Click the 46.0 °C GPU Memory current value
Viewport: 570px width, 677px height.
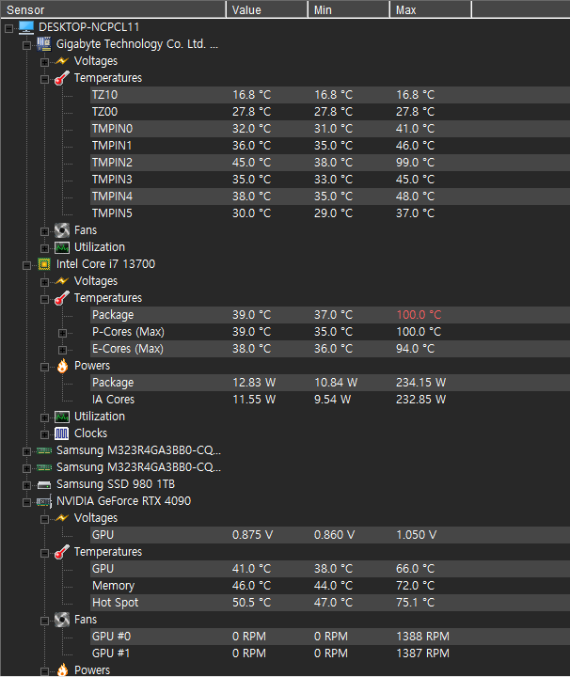click(252, 586)
